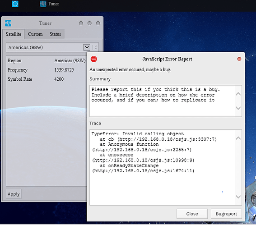Open the circular OS.js menu icon
The width and height of the screenshot is (256, 225).
[15, 4]
